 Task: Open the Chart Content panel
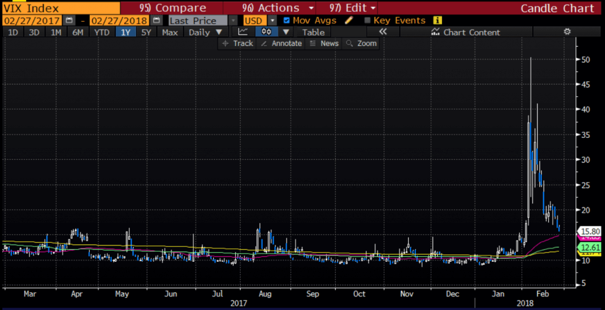[466, 32]
